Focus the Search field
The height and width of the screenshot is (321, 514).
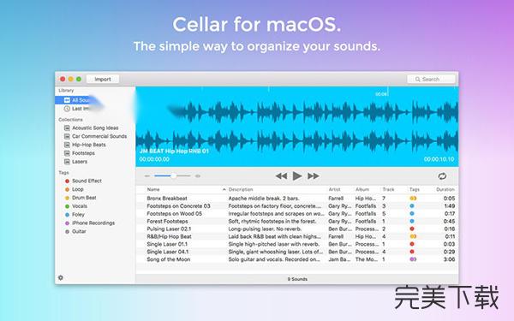431,80
